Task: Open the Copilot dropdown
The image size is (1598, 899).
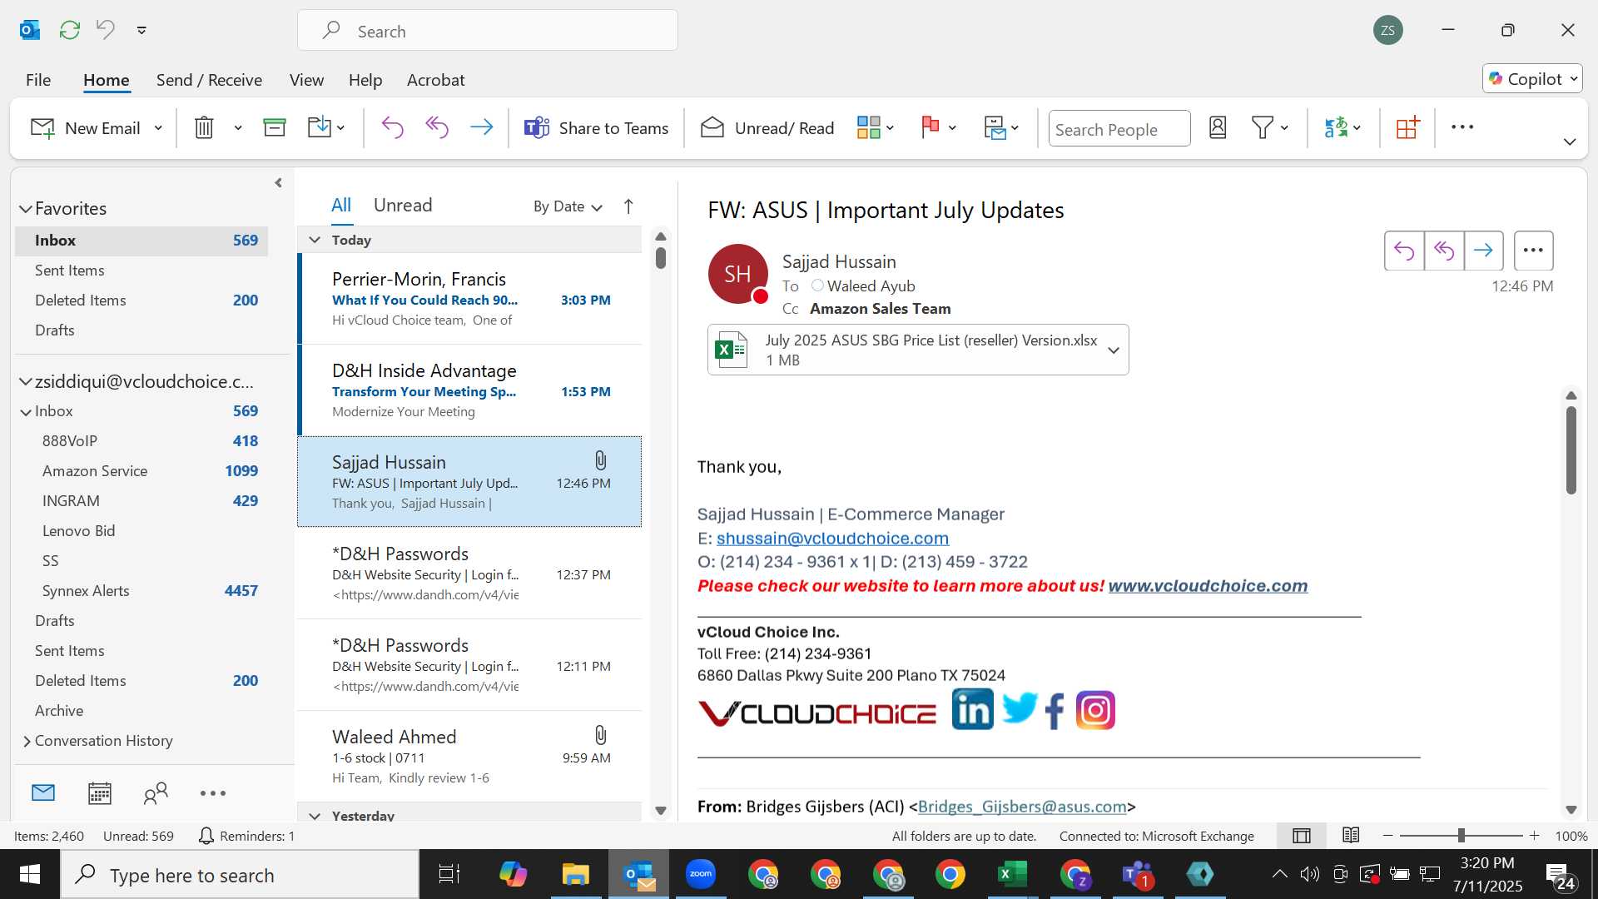Action: point(1532,79)
